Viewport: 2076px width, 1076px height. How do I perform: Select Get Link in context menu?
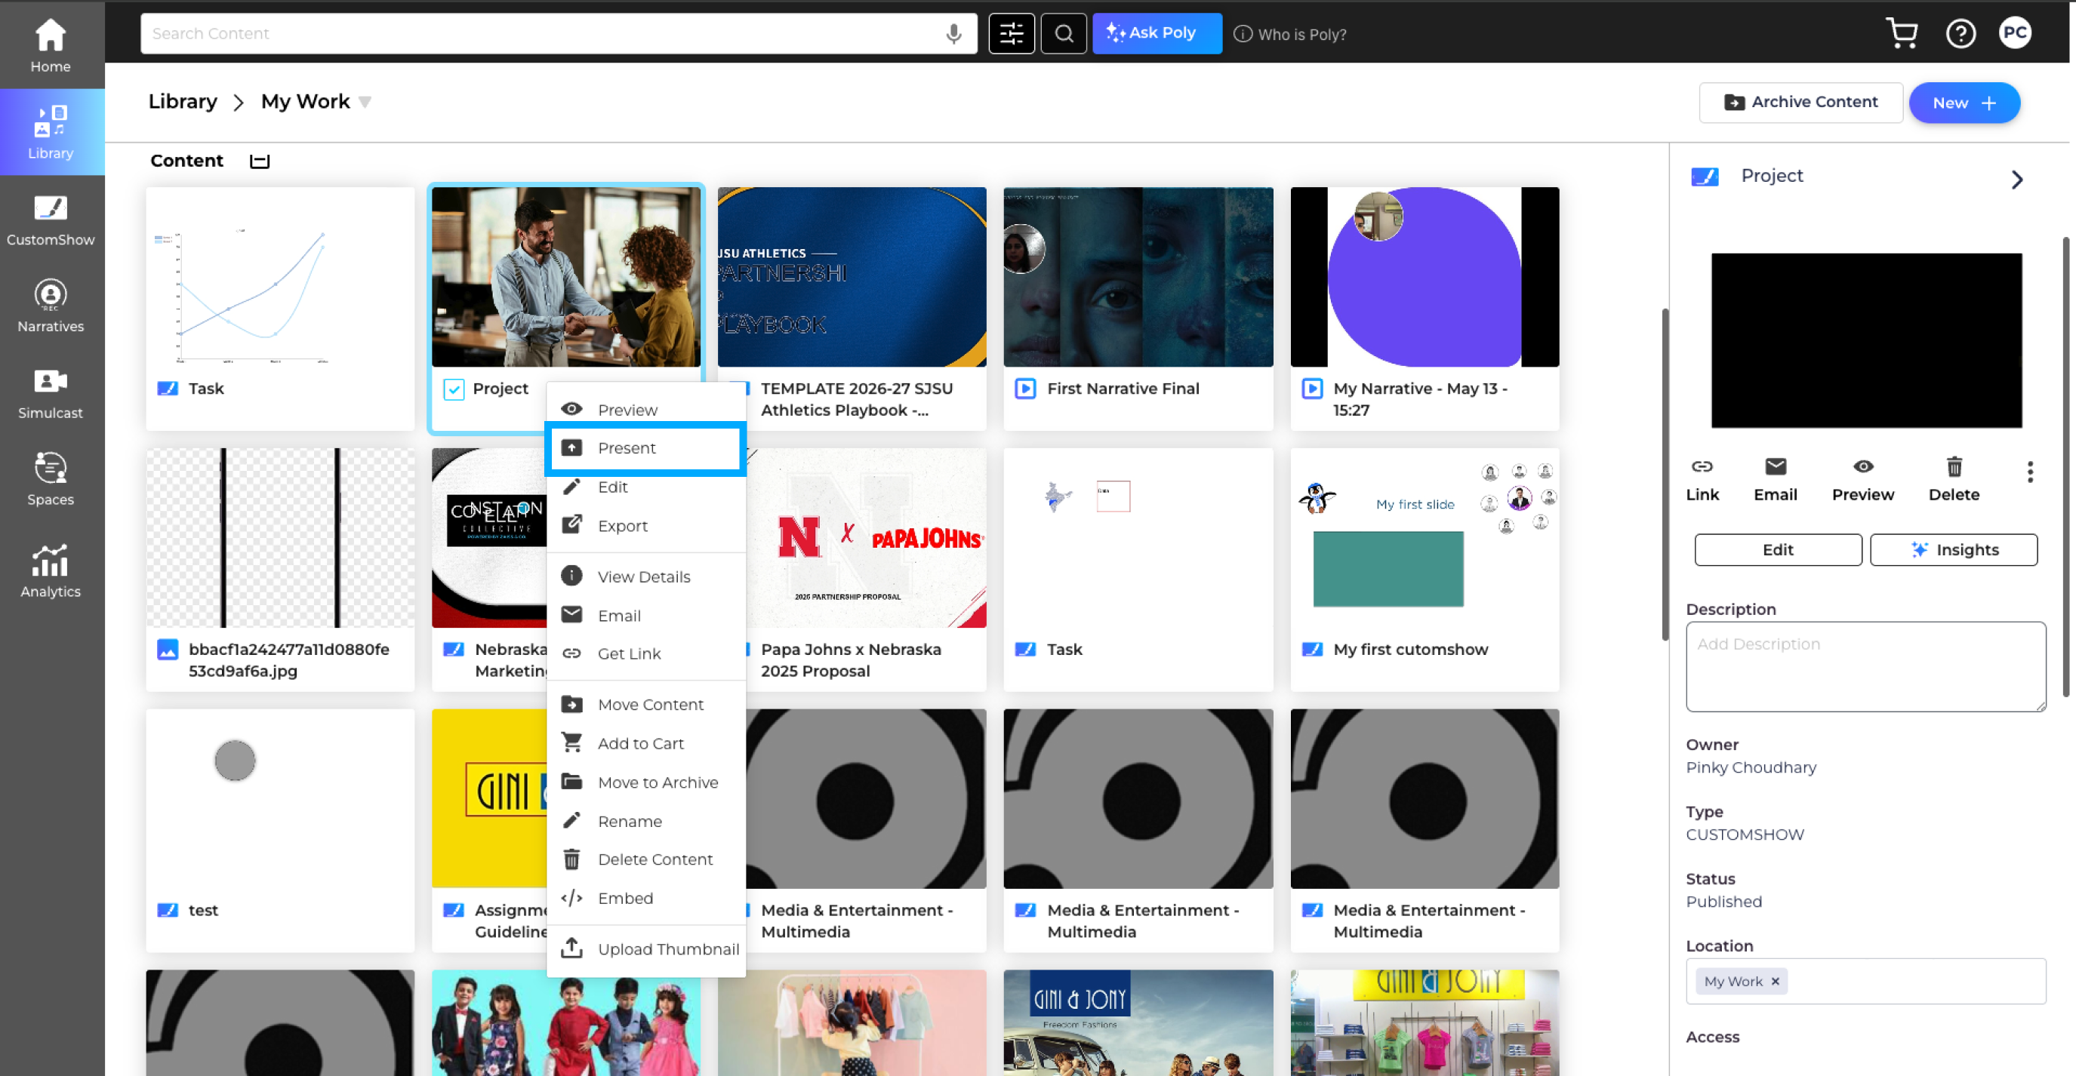(x=645, y=653)
